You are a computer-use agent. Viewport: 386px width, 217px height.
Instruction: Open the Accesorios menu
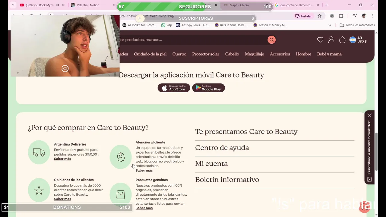pos(280,54)
